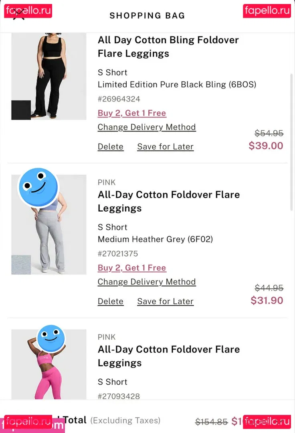The width and height of the screenshot is (295, 433).
Task: Open title of leggings item #27093428
Action: (x=169, y=356)
